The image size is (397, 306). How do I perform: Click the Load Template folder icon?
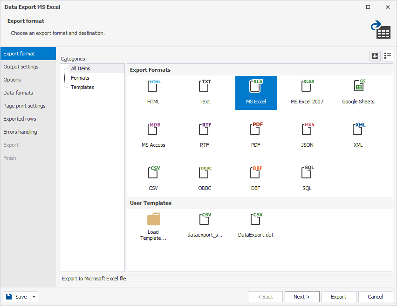tap(153, 219)
